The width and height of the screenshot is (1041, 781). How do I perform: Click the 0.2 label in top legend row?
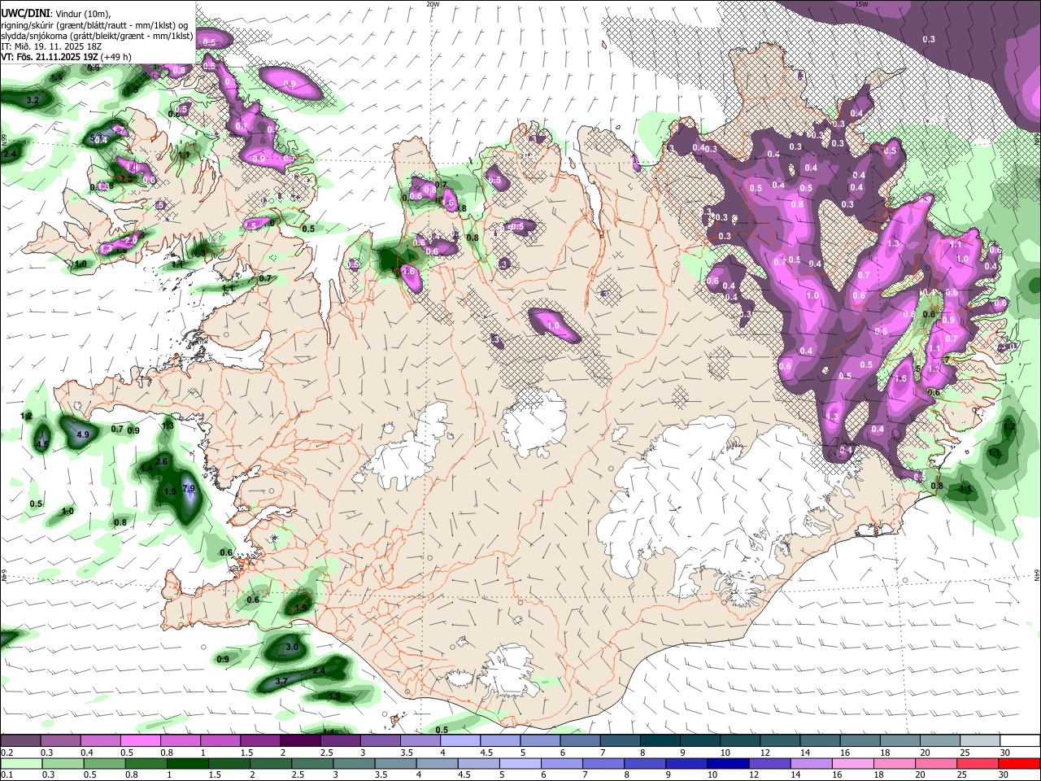(x=7, y=753)
